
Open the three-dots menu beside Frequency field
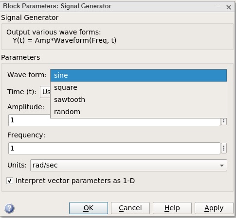click(x=224, y=148)
